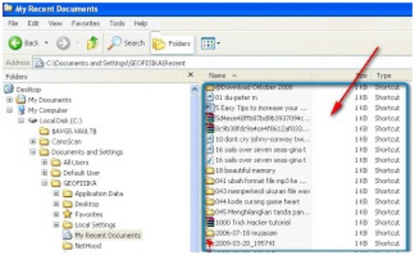Screen dimensions: 415x255
Task: Expand the Default User folder node
Action: coord(44,173)
